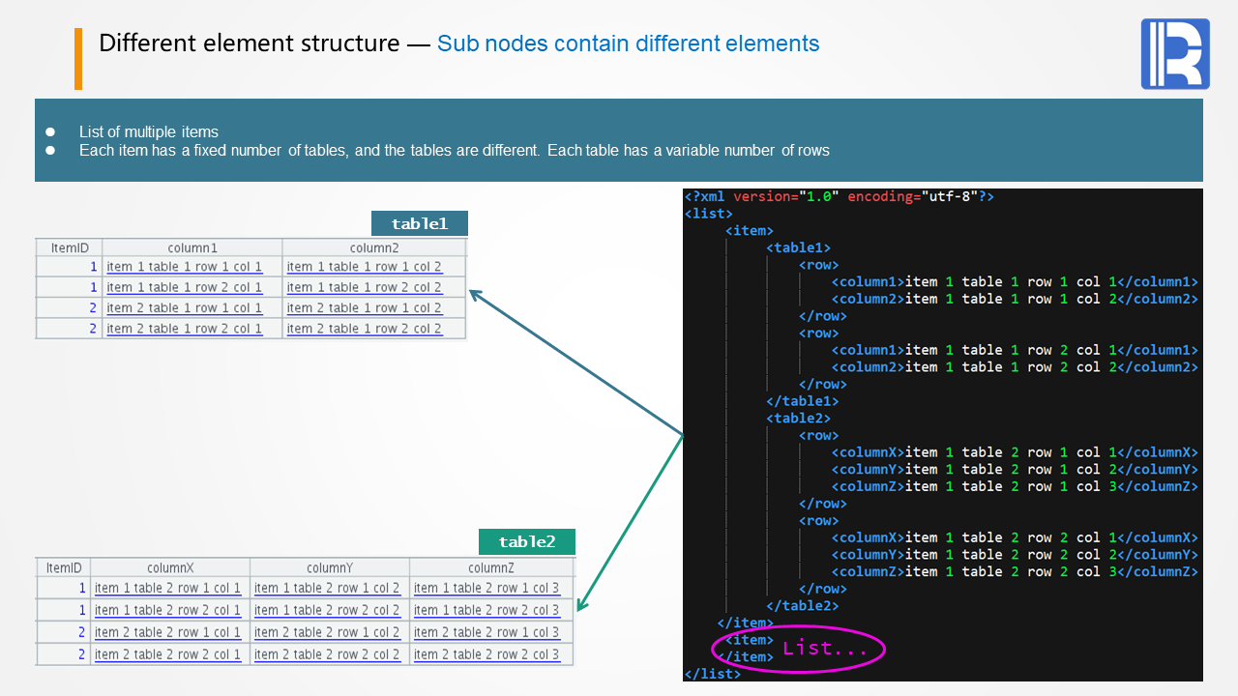Select the columnZ header in table2 grid

point(491,567)
